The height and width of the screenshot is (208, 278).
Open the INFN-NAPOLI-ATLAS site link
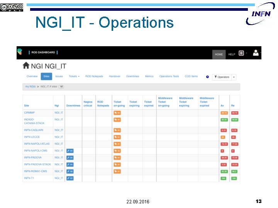pos(37,144)
